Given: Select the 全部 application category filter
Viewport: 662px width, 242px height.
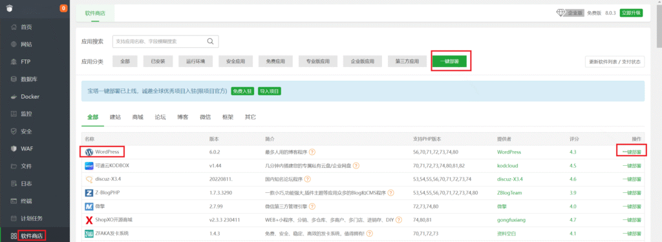Looking at the screenshot, I should click(x=125, y=61).
